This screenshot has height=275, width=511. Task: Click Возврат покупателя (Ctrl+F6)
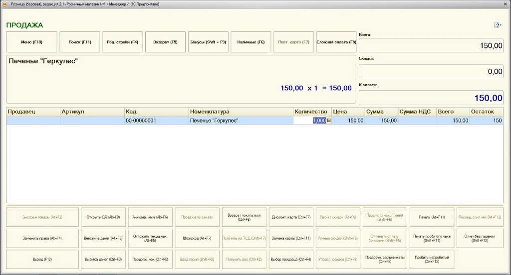pyautogui.click(x=244, y=217)
